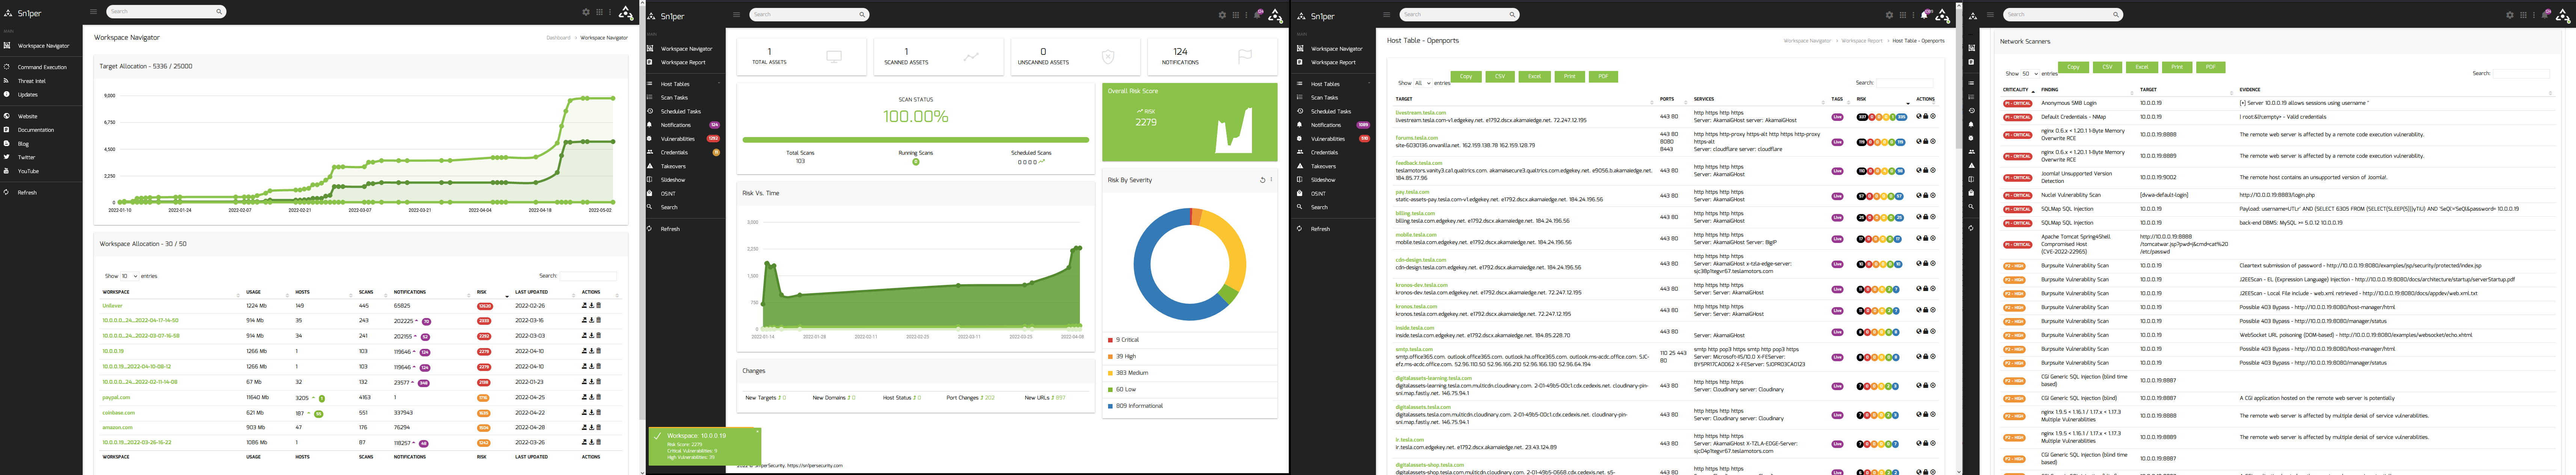Click bell icon showing 1089 notifications
Screen dimensions: 2576x475
(1924, 15)
